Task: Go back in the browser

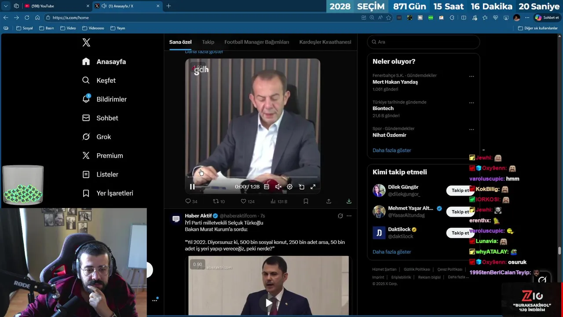Action: click(6, 18)
